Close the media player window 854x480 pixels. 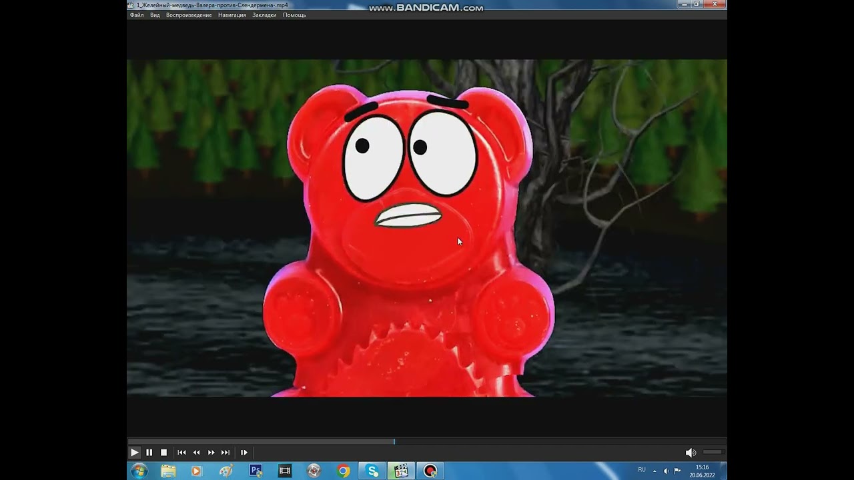pyautogui.click(x=715, y=4)
